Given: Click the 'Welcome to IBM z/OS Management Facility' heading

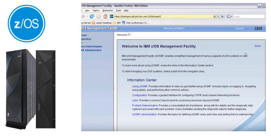Looking at the screenshot, I should 159,46.
